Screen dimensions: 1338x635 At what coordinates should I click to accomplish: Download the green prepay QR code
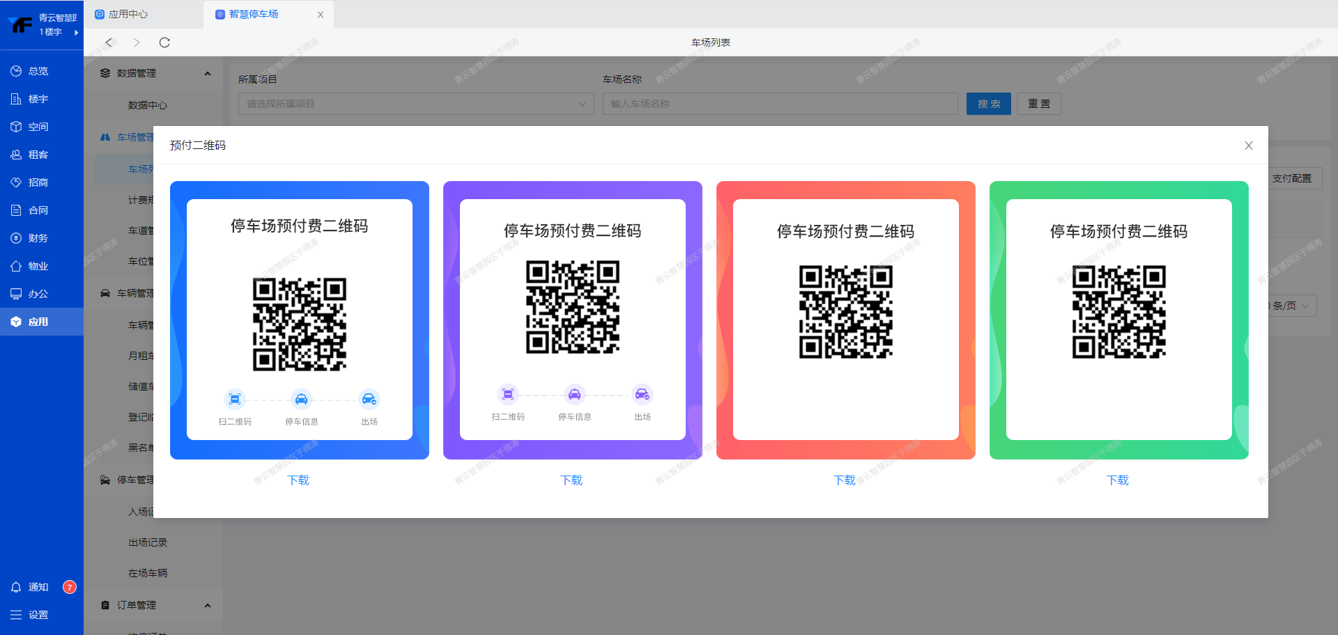tap(1118, 480)
